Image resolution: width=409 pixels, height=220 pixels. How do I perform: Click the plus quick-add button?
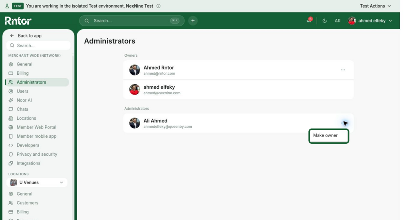coord(193,21)
